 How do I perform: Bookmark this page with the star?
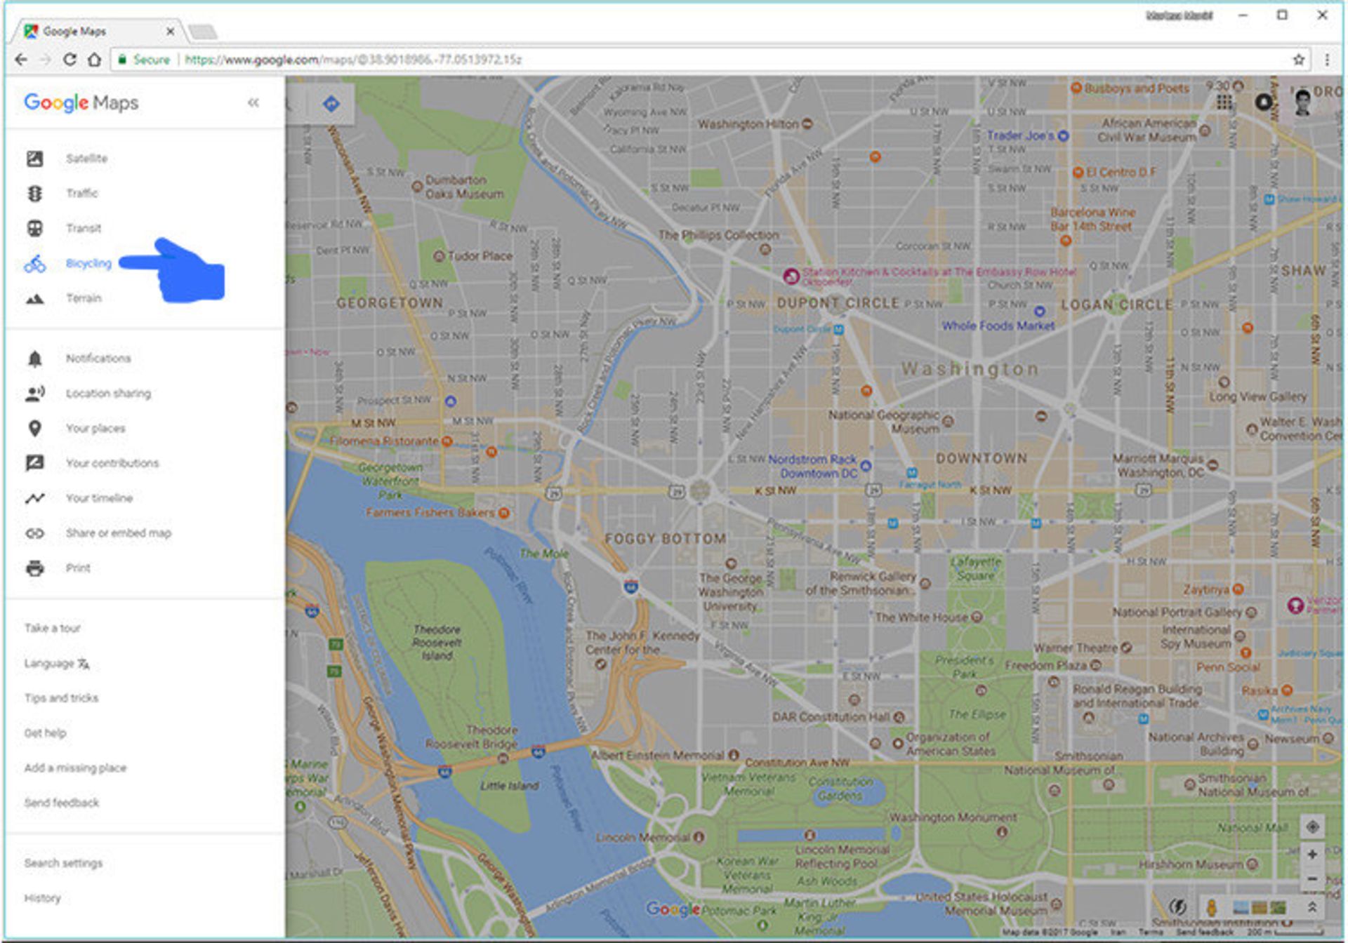(1299, 60)
